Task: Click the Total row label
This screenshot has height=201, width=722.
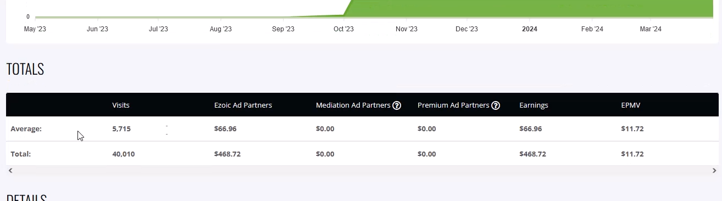Action: click(x=21, y=154)
